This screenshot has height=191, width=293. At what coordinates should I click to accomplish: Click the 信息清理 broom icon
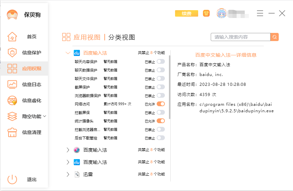click(x=12, y=132)
